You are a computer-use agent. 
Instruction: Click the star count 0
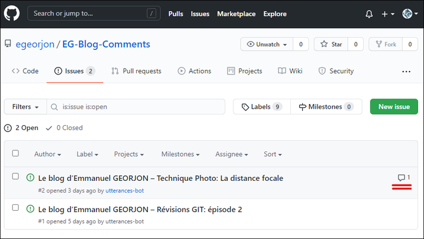356,44
